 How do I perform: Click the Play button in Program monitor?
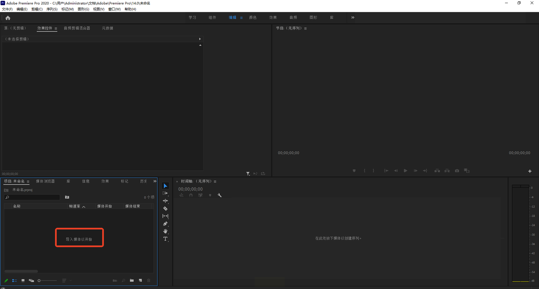pos(405,171)
